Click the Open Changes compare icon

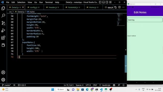[x=115, y=7]
